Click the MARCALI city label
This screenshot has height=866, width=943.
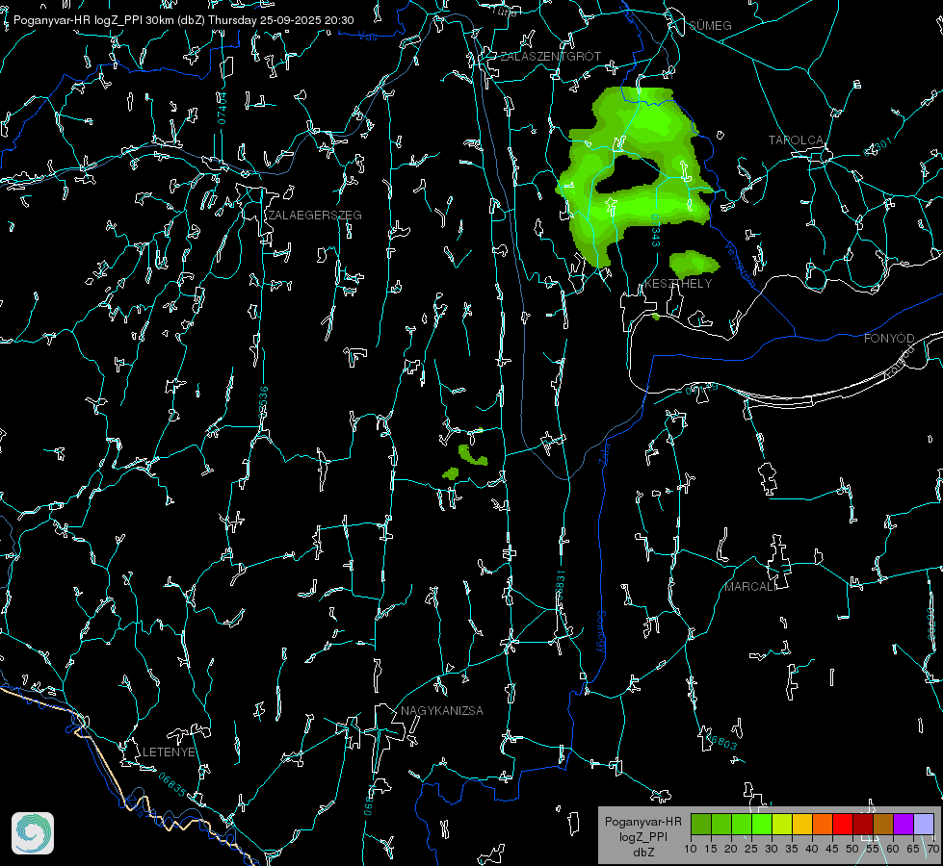coord(750,587)
